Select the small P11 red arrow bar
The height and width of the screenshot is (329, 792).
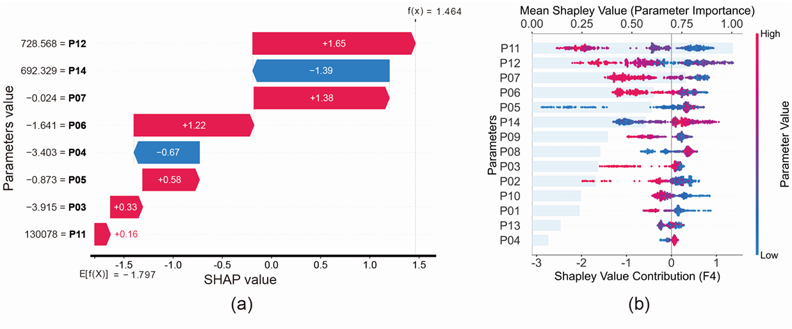101,234
